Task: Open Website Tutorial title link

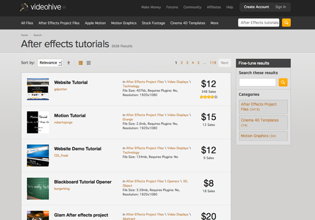Action: [71, 82]
